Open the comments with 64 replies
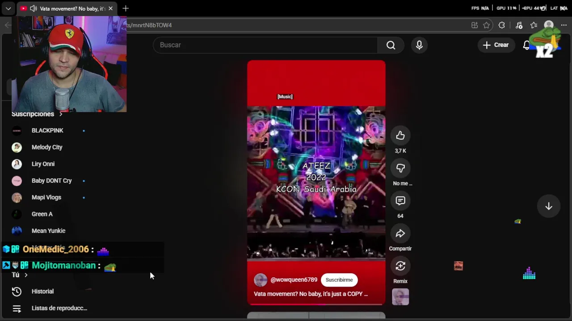This screenshot has width=572, height=321. point(400,201)
